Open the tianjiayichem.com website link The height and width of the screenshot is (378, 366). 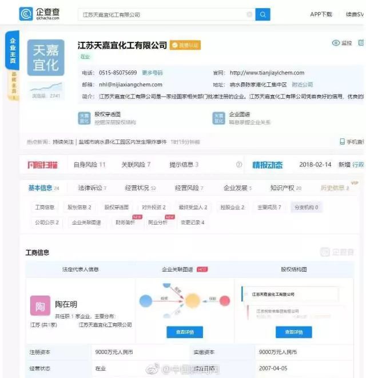pyautogui.click(x=266, y=73)
